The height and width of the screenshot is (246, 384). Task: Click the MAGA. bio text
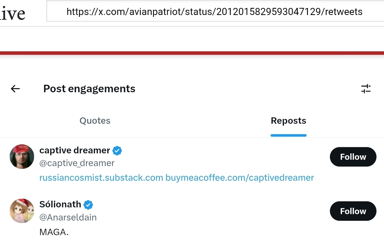point(54,232)
